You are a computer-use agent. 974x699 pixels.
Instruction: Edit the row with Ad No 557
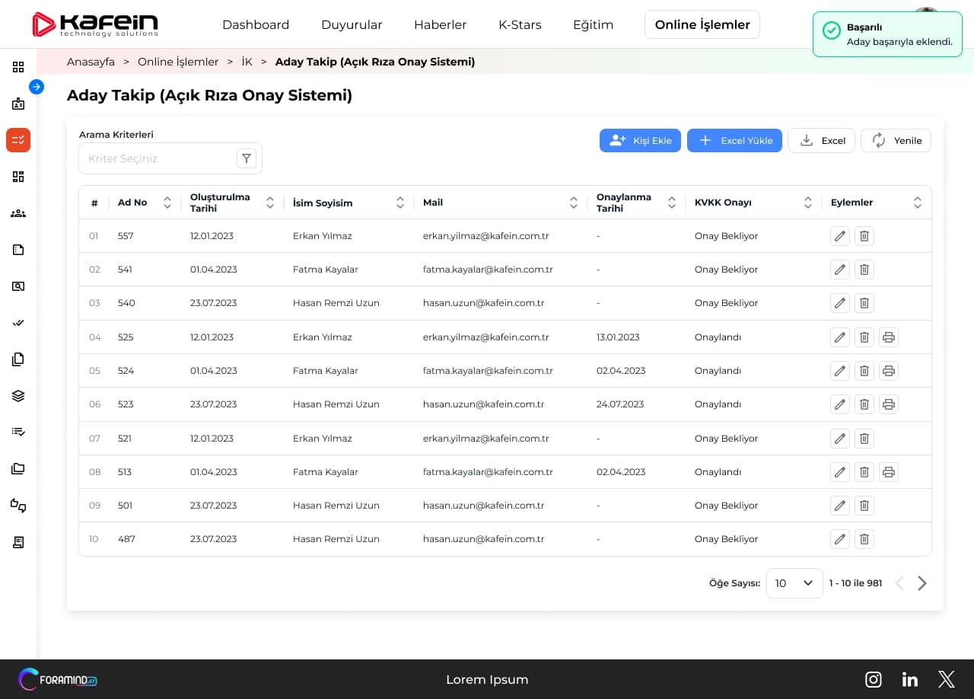tap(840, 236)
